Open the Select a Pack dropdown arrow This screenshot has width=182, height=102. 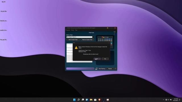[93, 37]
